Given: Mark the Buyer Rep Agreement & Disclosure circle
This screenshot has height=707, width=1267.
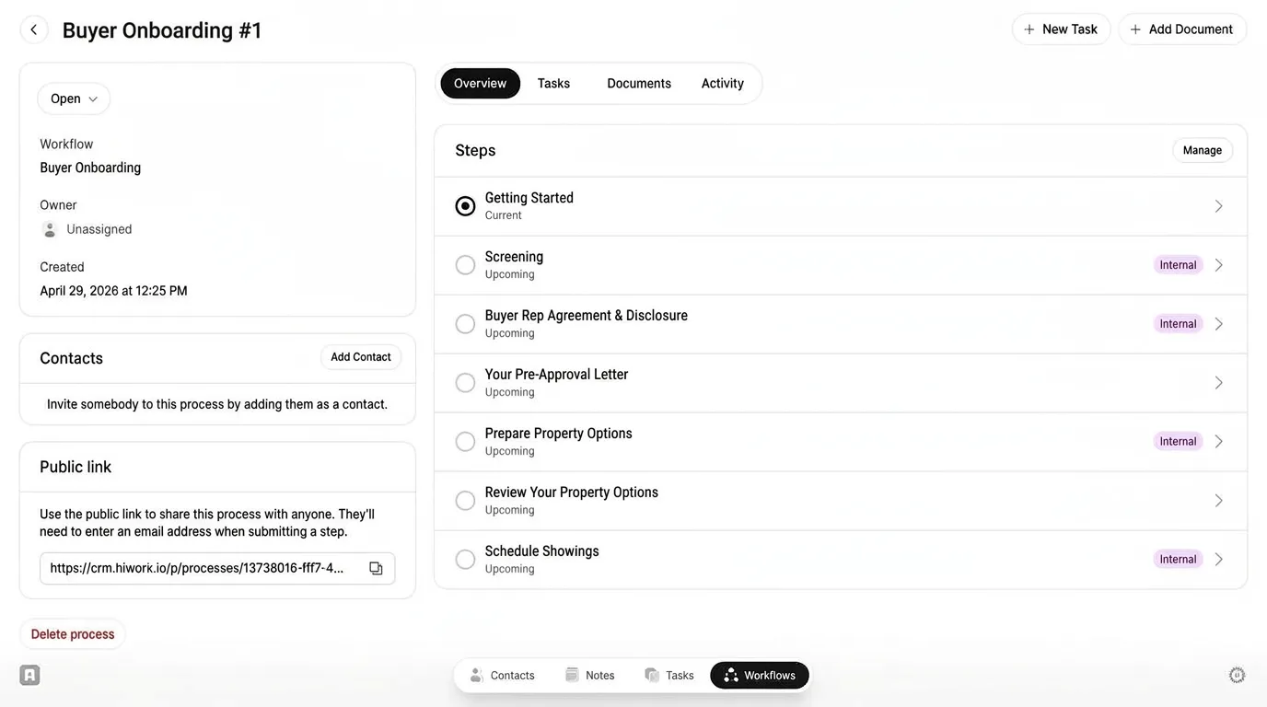Looking at the screenshot, I should coord(466,324).
